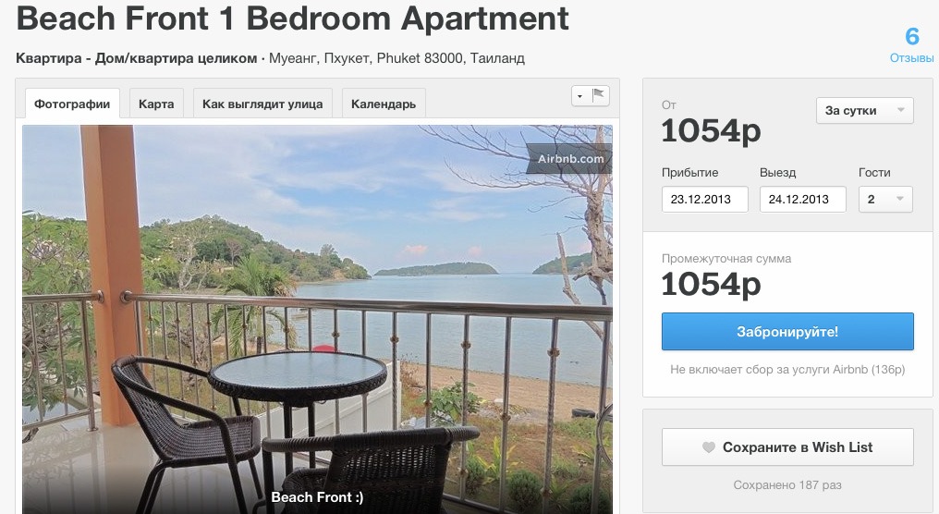Open the small arrow dropdown beside the flag
Screen dimensions: 939x514
point(579,96)
